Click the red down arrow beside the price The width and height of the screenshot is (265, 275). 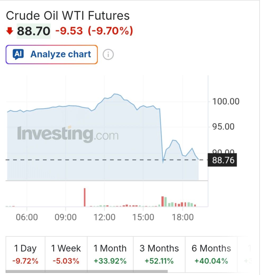[10, 31]
